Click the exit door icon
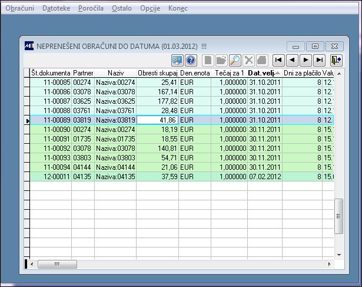Image resolution: width=362 pixels, height=287 pixels. (336, 60)
